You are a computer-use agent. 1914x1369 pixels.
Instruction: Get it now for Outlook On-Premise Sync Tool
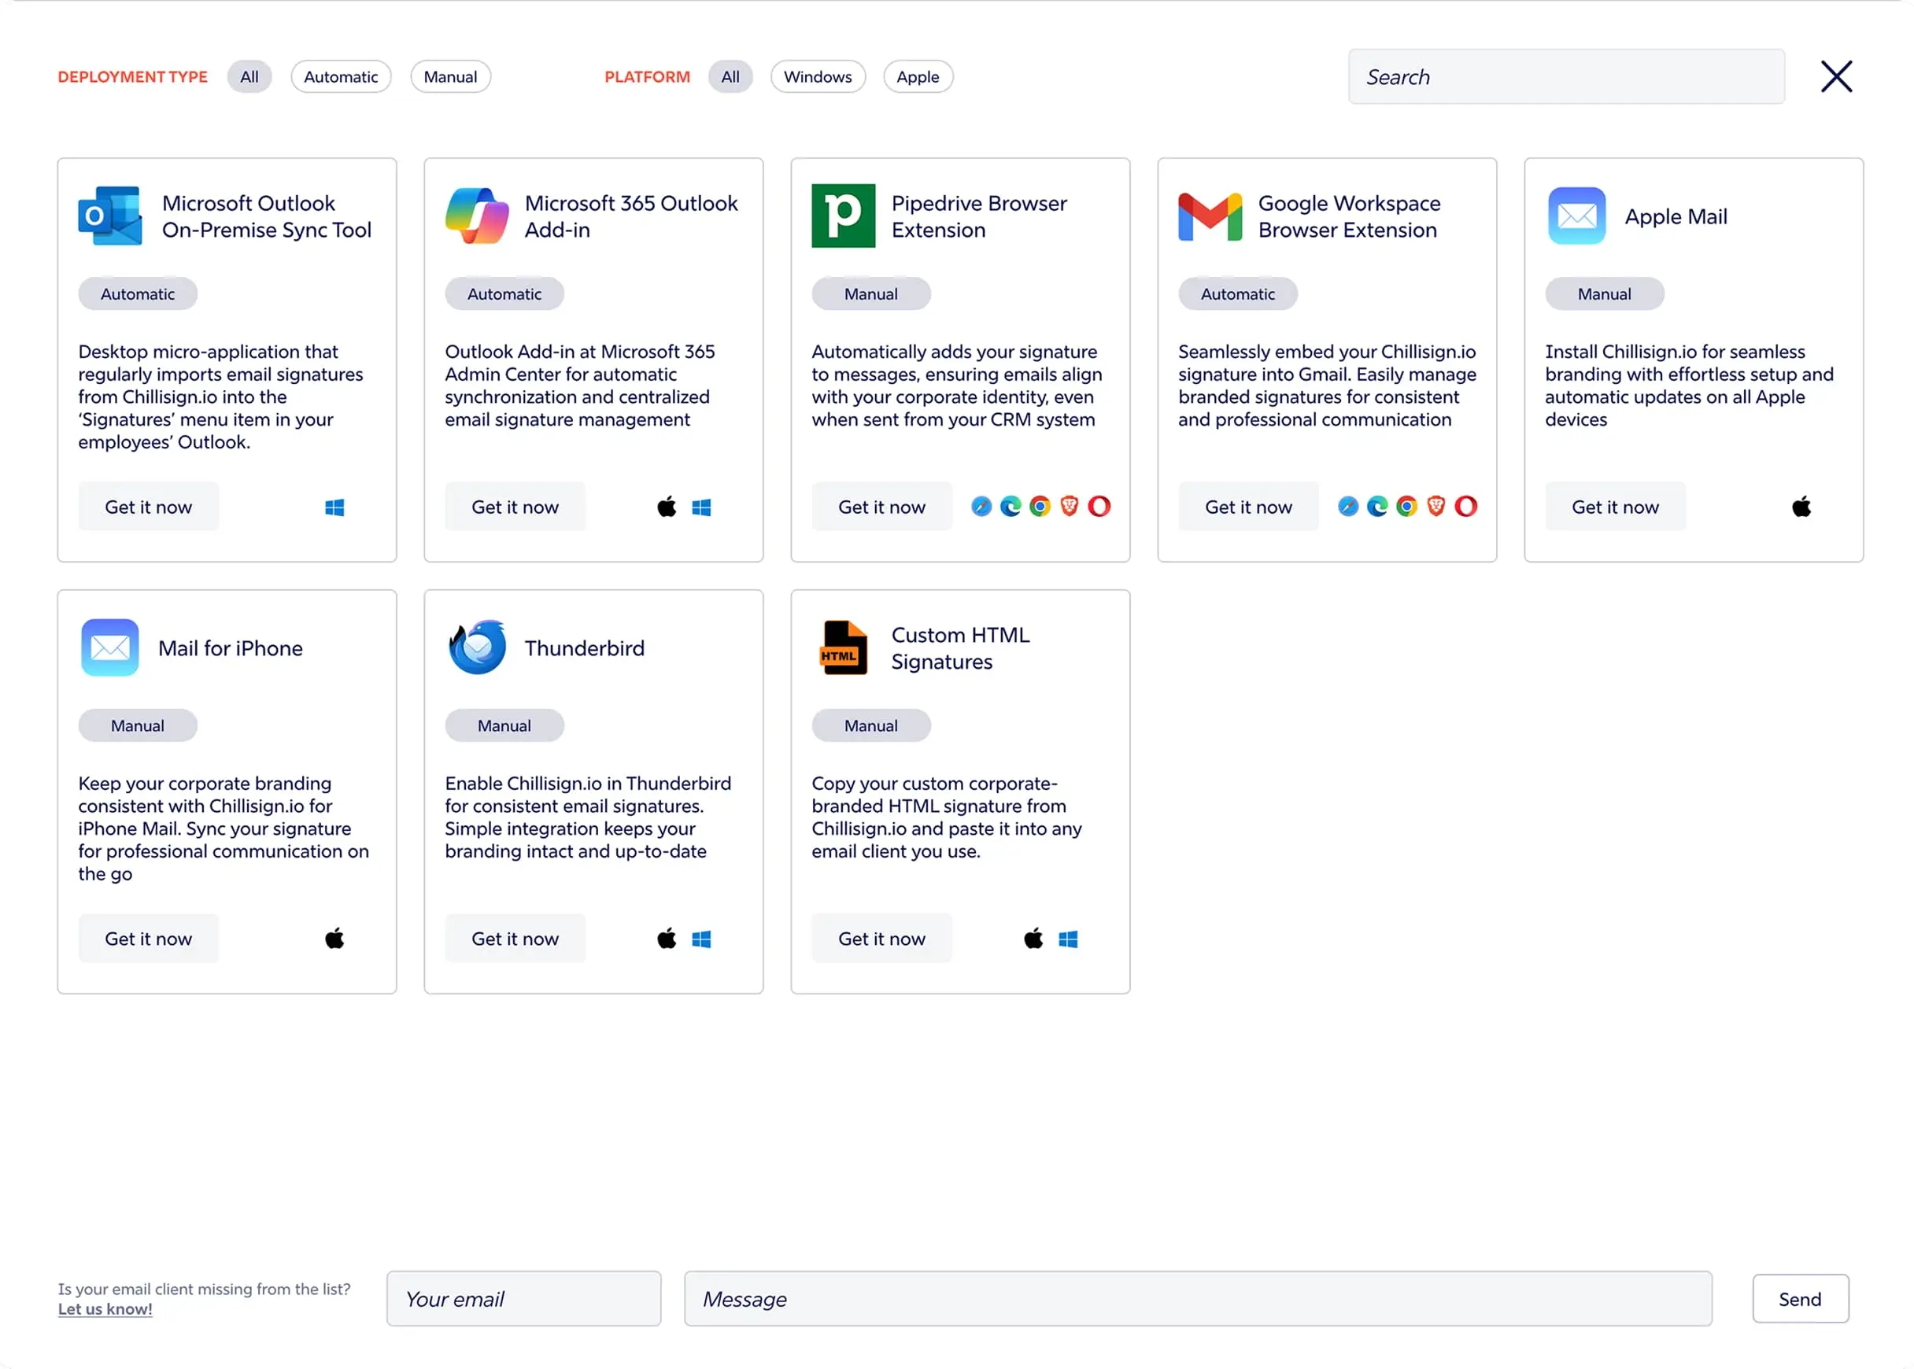click(x=149, y=507)
